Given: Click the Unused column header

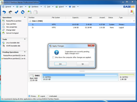Looking at the screenshot, I should coord(99,17).
